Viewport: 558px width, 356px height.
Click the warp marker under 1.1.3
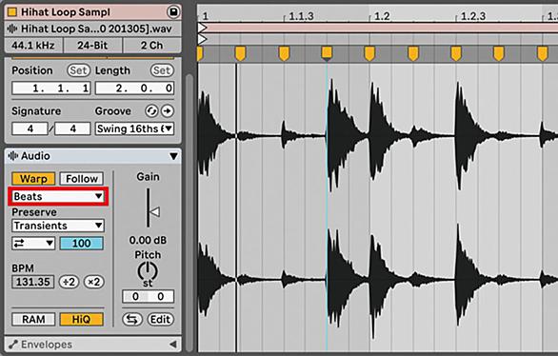[x=284, y=53]
